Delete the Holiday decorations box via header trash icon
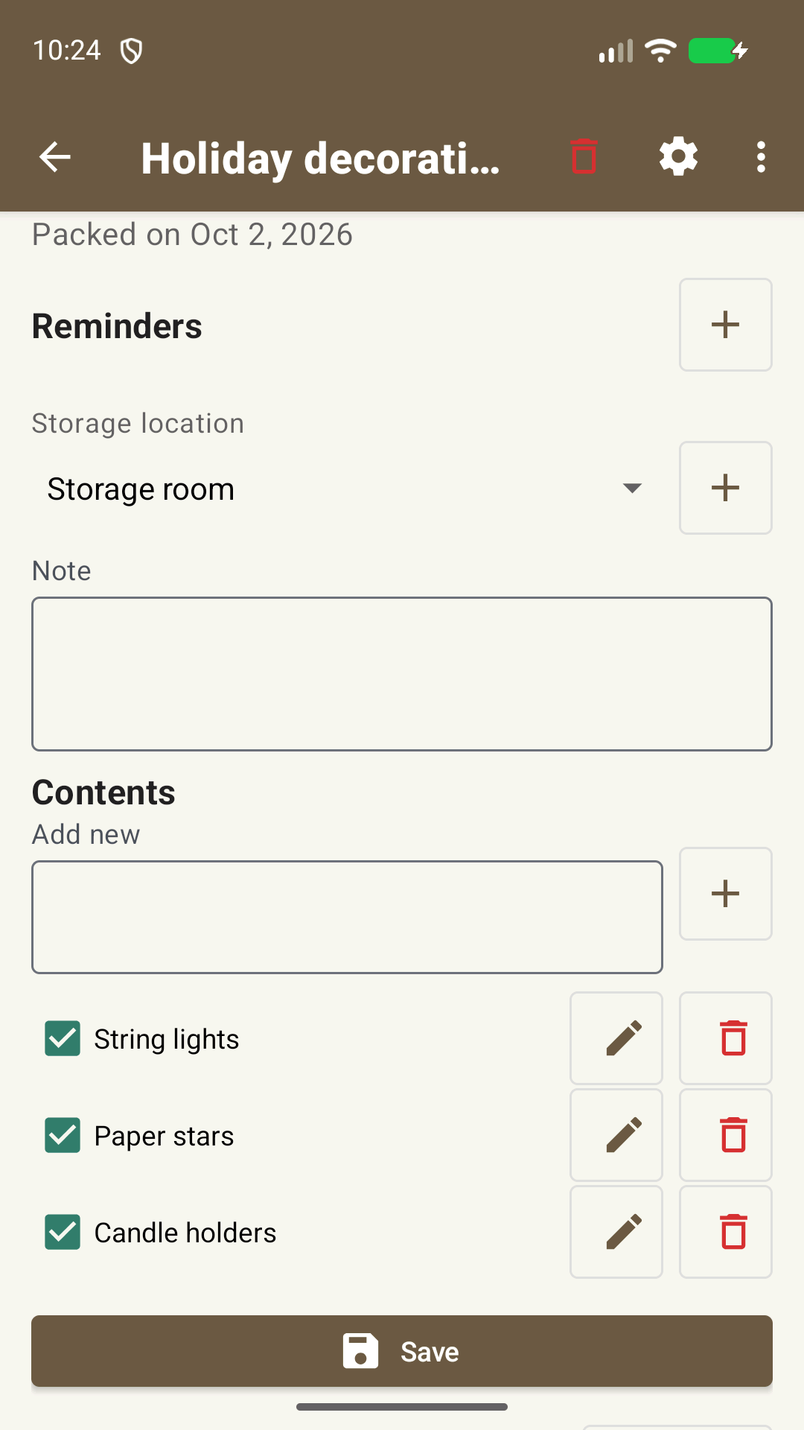The height and width of the screenshot is (1430, 804). [584, 156]
